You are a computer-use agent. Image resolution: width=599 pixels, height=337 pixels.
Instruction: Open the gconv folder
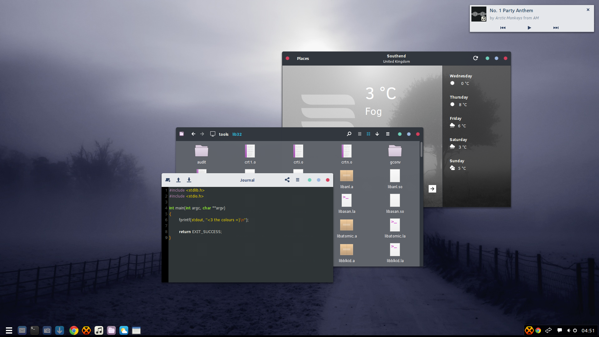(395, 154)
